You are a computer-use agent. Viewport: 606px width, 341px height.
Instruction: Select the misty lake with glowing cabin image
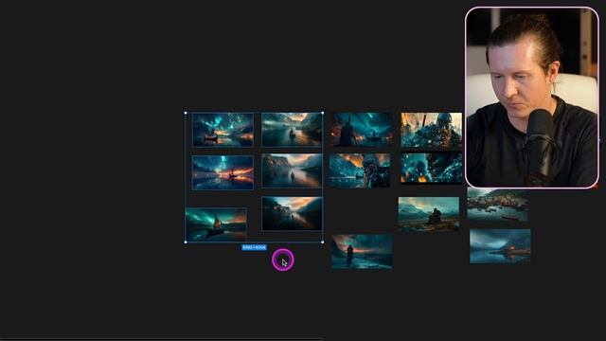pyautogui.click(x=500, y=246)
